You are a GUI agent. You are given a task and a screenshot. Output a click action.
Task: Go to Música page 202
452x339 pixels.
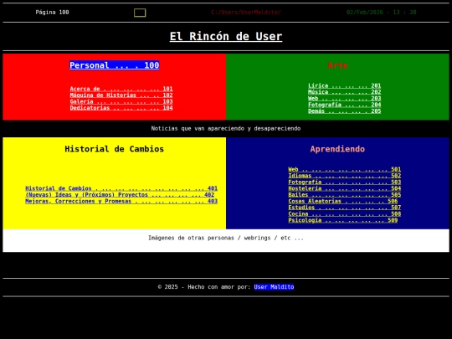[345, 92]
